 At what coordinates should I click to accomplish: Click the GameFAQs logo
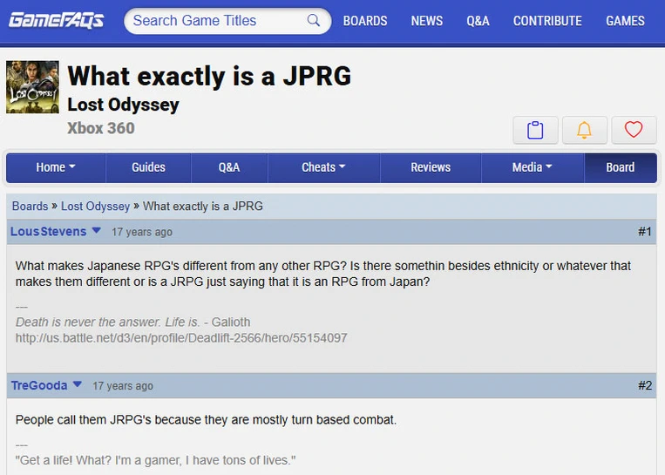point(57,20)
